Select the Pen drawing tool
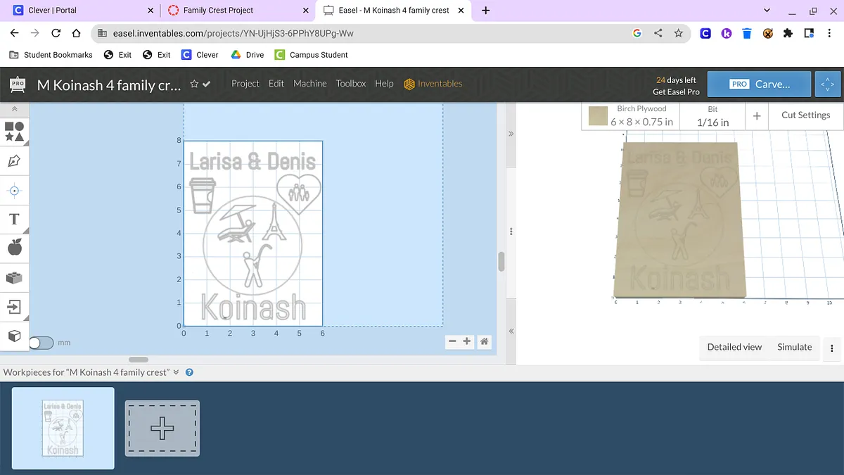Image resolution: width=844 pixels, height=475 pixels. [x=14, y=161]
